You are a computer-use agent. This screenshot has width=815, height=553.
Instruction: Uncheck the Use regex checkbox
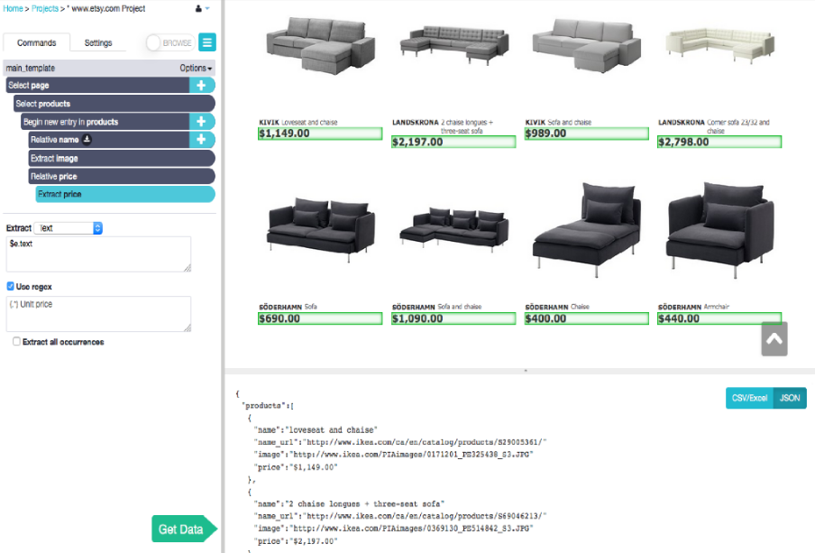click(x=11, y=287)
